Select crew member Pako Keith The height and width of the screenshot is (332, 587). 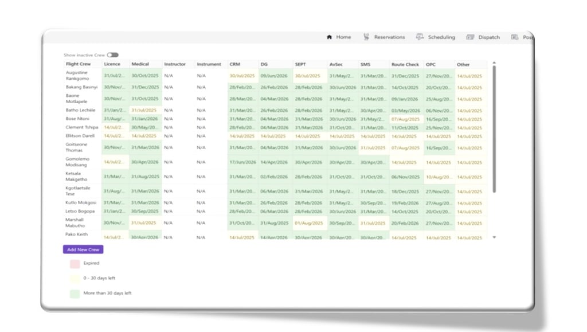coord(76,235)
